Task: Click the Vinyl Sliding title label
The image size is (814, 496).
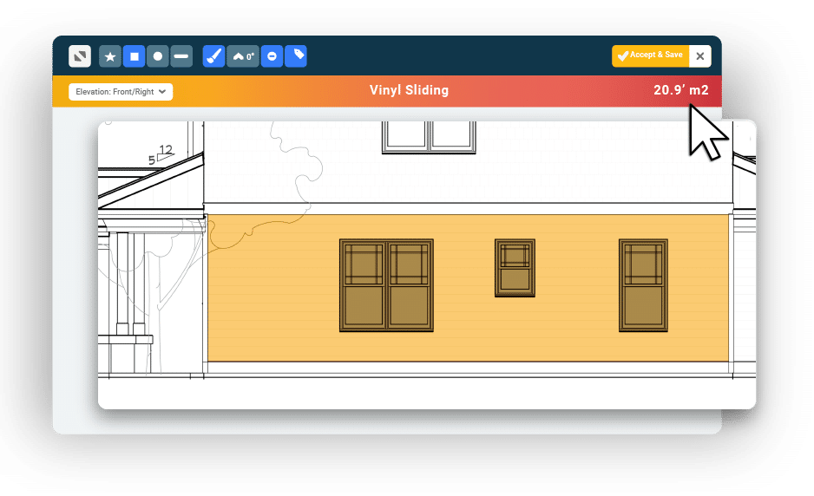Action: (409, 90)
